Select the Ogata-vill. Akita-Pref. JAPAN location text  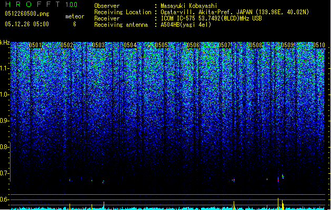[x=235, y=12]
